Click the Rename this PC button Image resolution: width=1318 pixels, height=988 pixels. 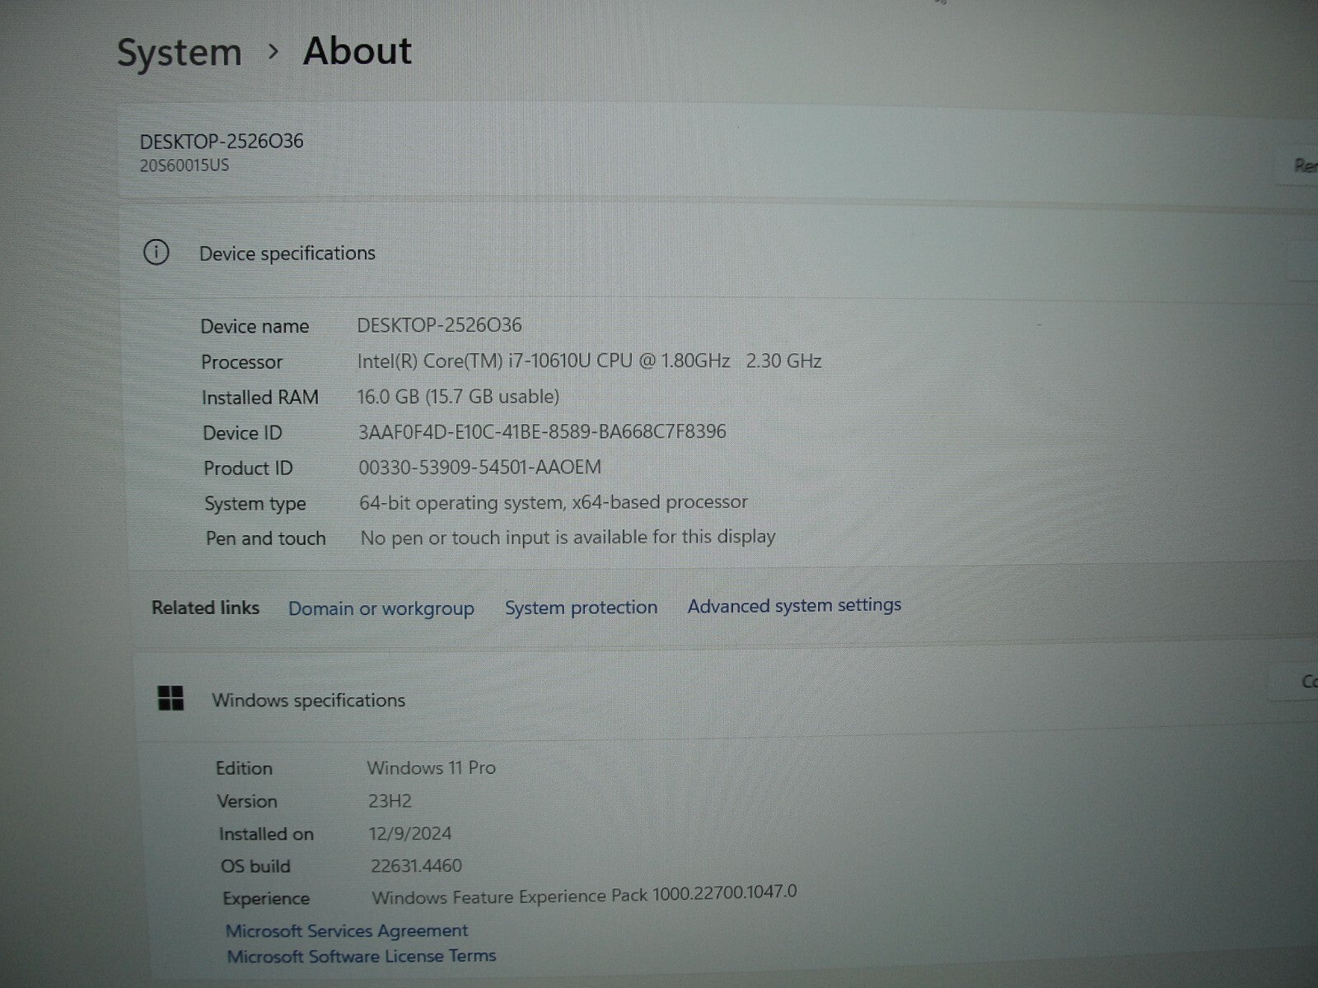click(1306, 165)
